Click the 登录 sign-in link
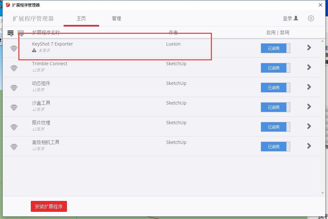Screen dimensions: 328x219 coord(287,18)
